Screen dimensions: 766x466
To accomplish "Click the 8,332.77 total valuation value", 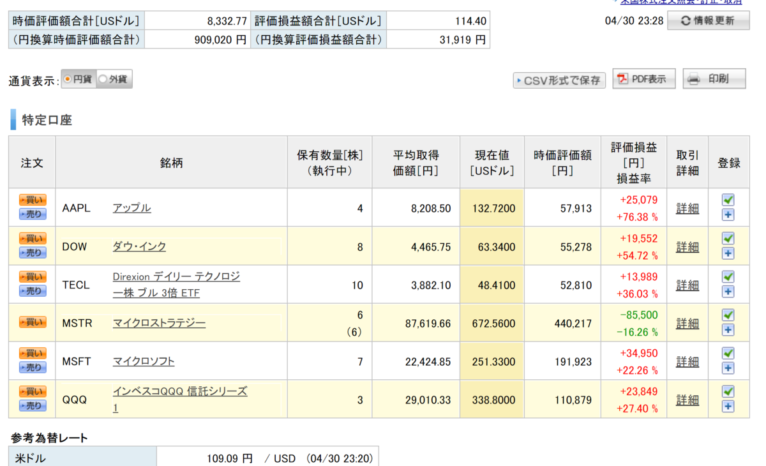I will point(227,21).
